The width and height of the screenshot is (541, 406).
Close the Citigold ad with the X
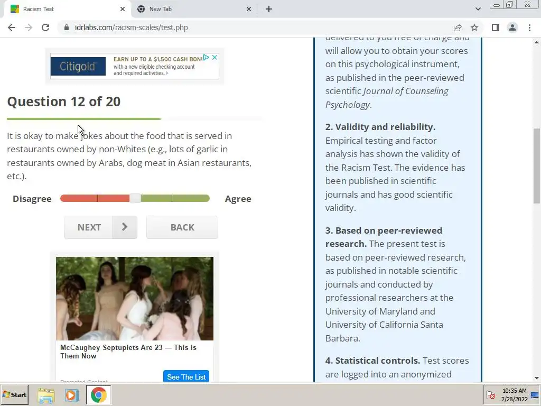[x=214, y=57]
